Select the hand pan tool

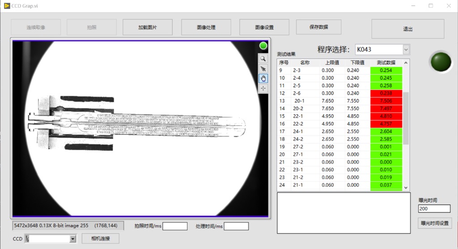point(263,79)
